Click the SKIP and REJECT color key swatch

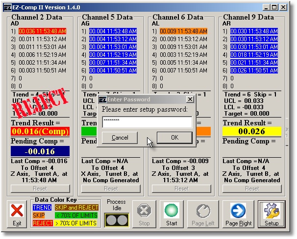76,208
